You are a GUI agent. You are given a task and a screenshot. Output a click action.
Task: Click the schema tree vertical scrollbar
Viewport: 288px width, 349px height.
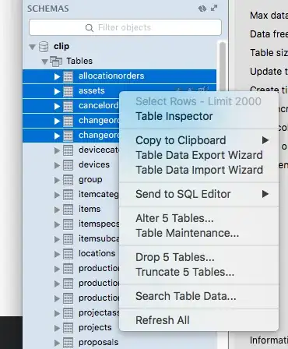pyautogui.click(x=223, y=68)
